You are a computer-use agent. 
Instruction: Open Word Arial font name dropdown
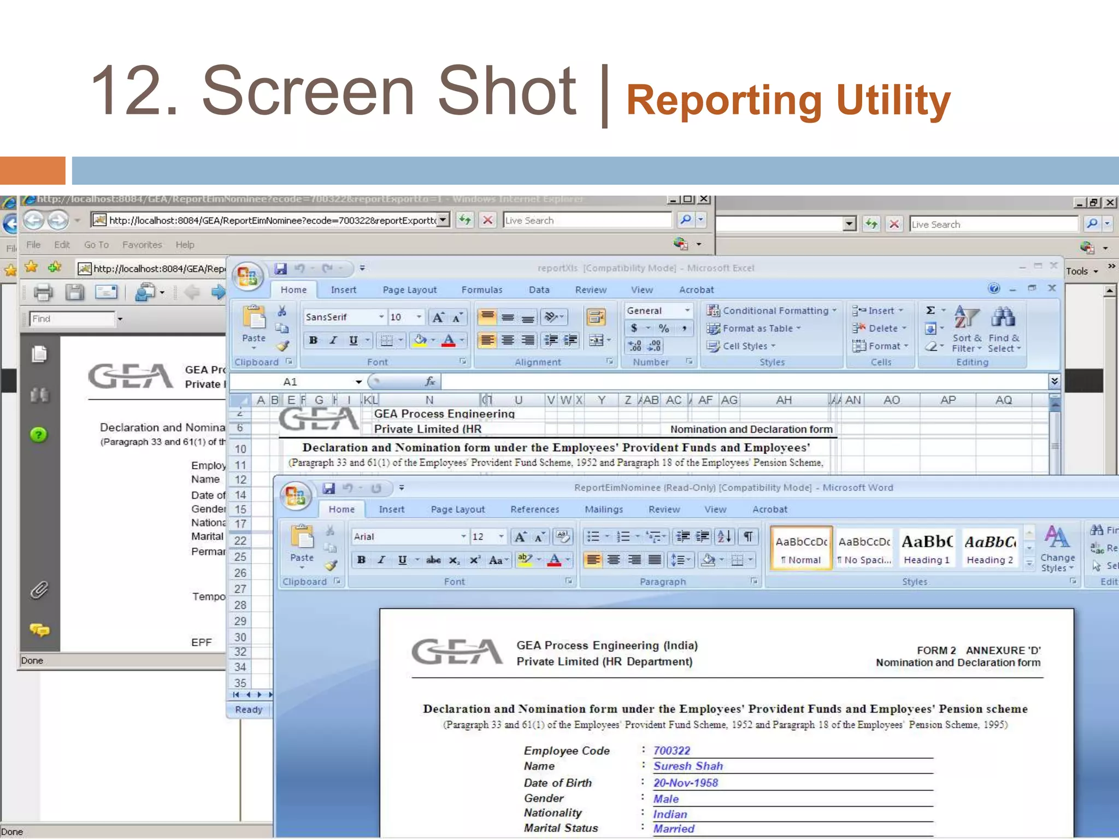[463, 536]
